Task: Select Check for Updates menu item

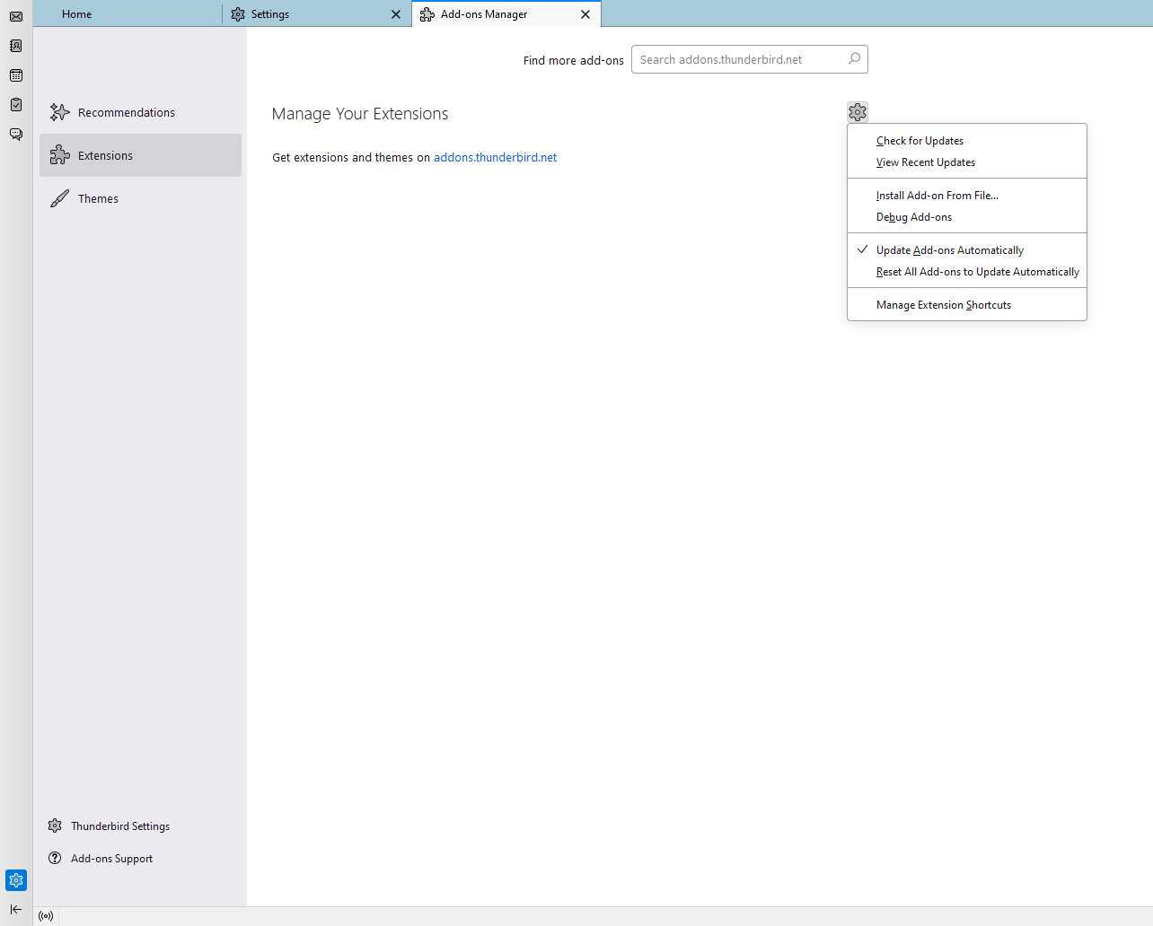Action: (x=920, y=141)
